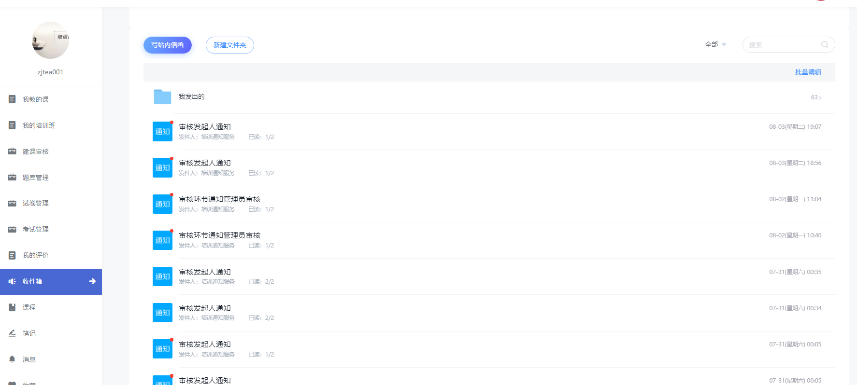Viewport: 857px width, 385px height.
Task: Click 已读: 1/2 on the 10:40 message
Action: tap(261, 246)
